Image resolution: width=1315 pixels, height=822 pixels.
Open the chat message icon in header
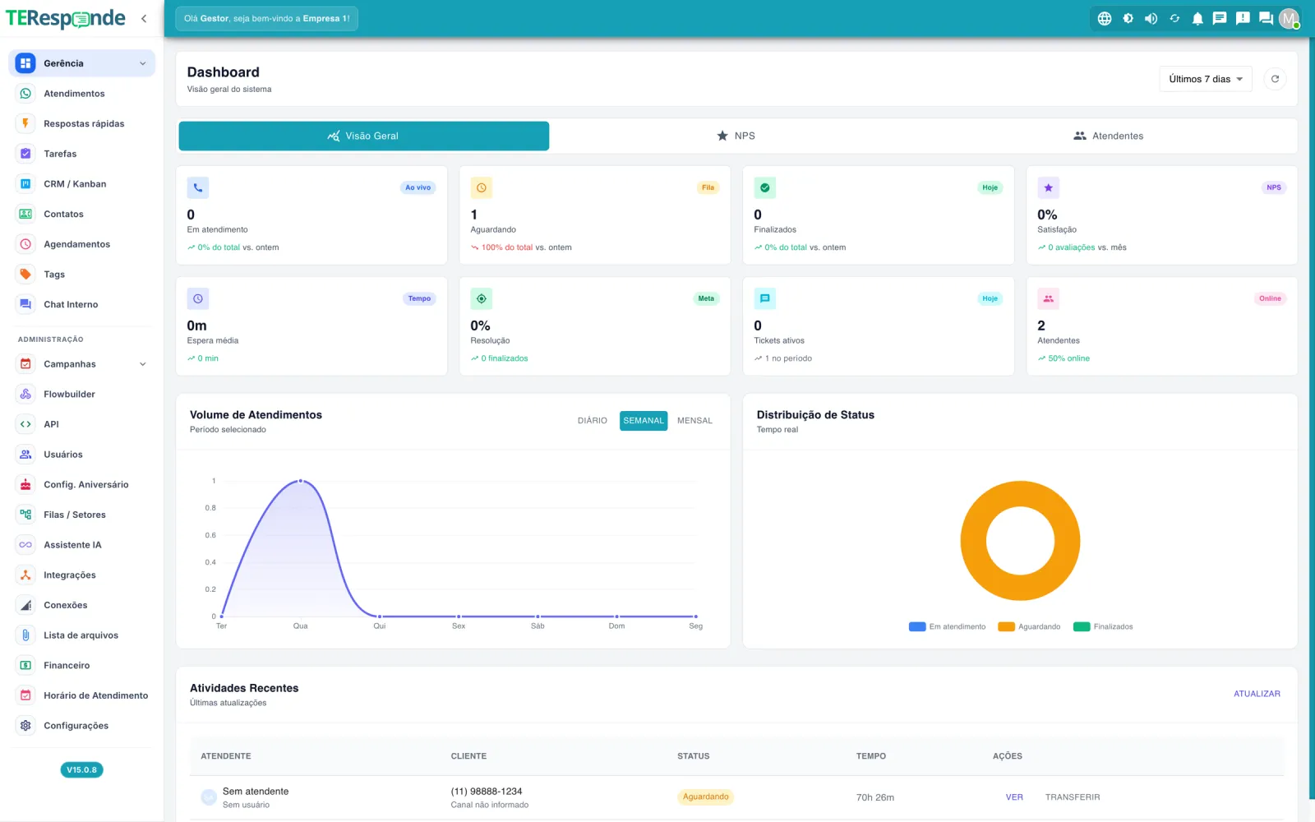click(1220, 18)
